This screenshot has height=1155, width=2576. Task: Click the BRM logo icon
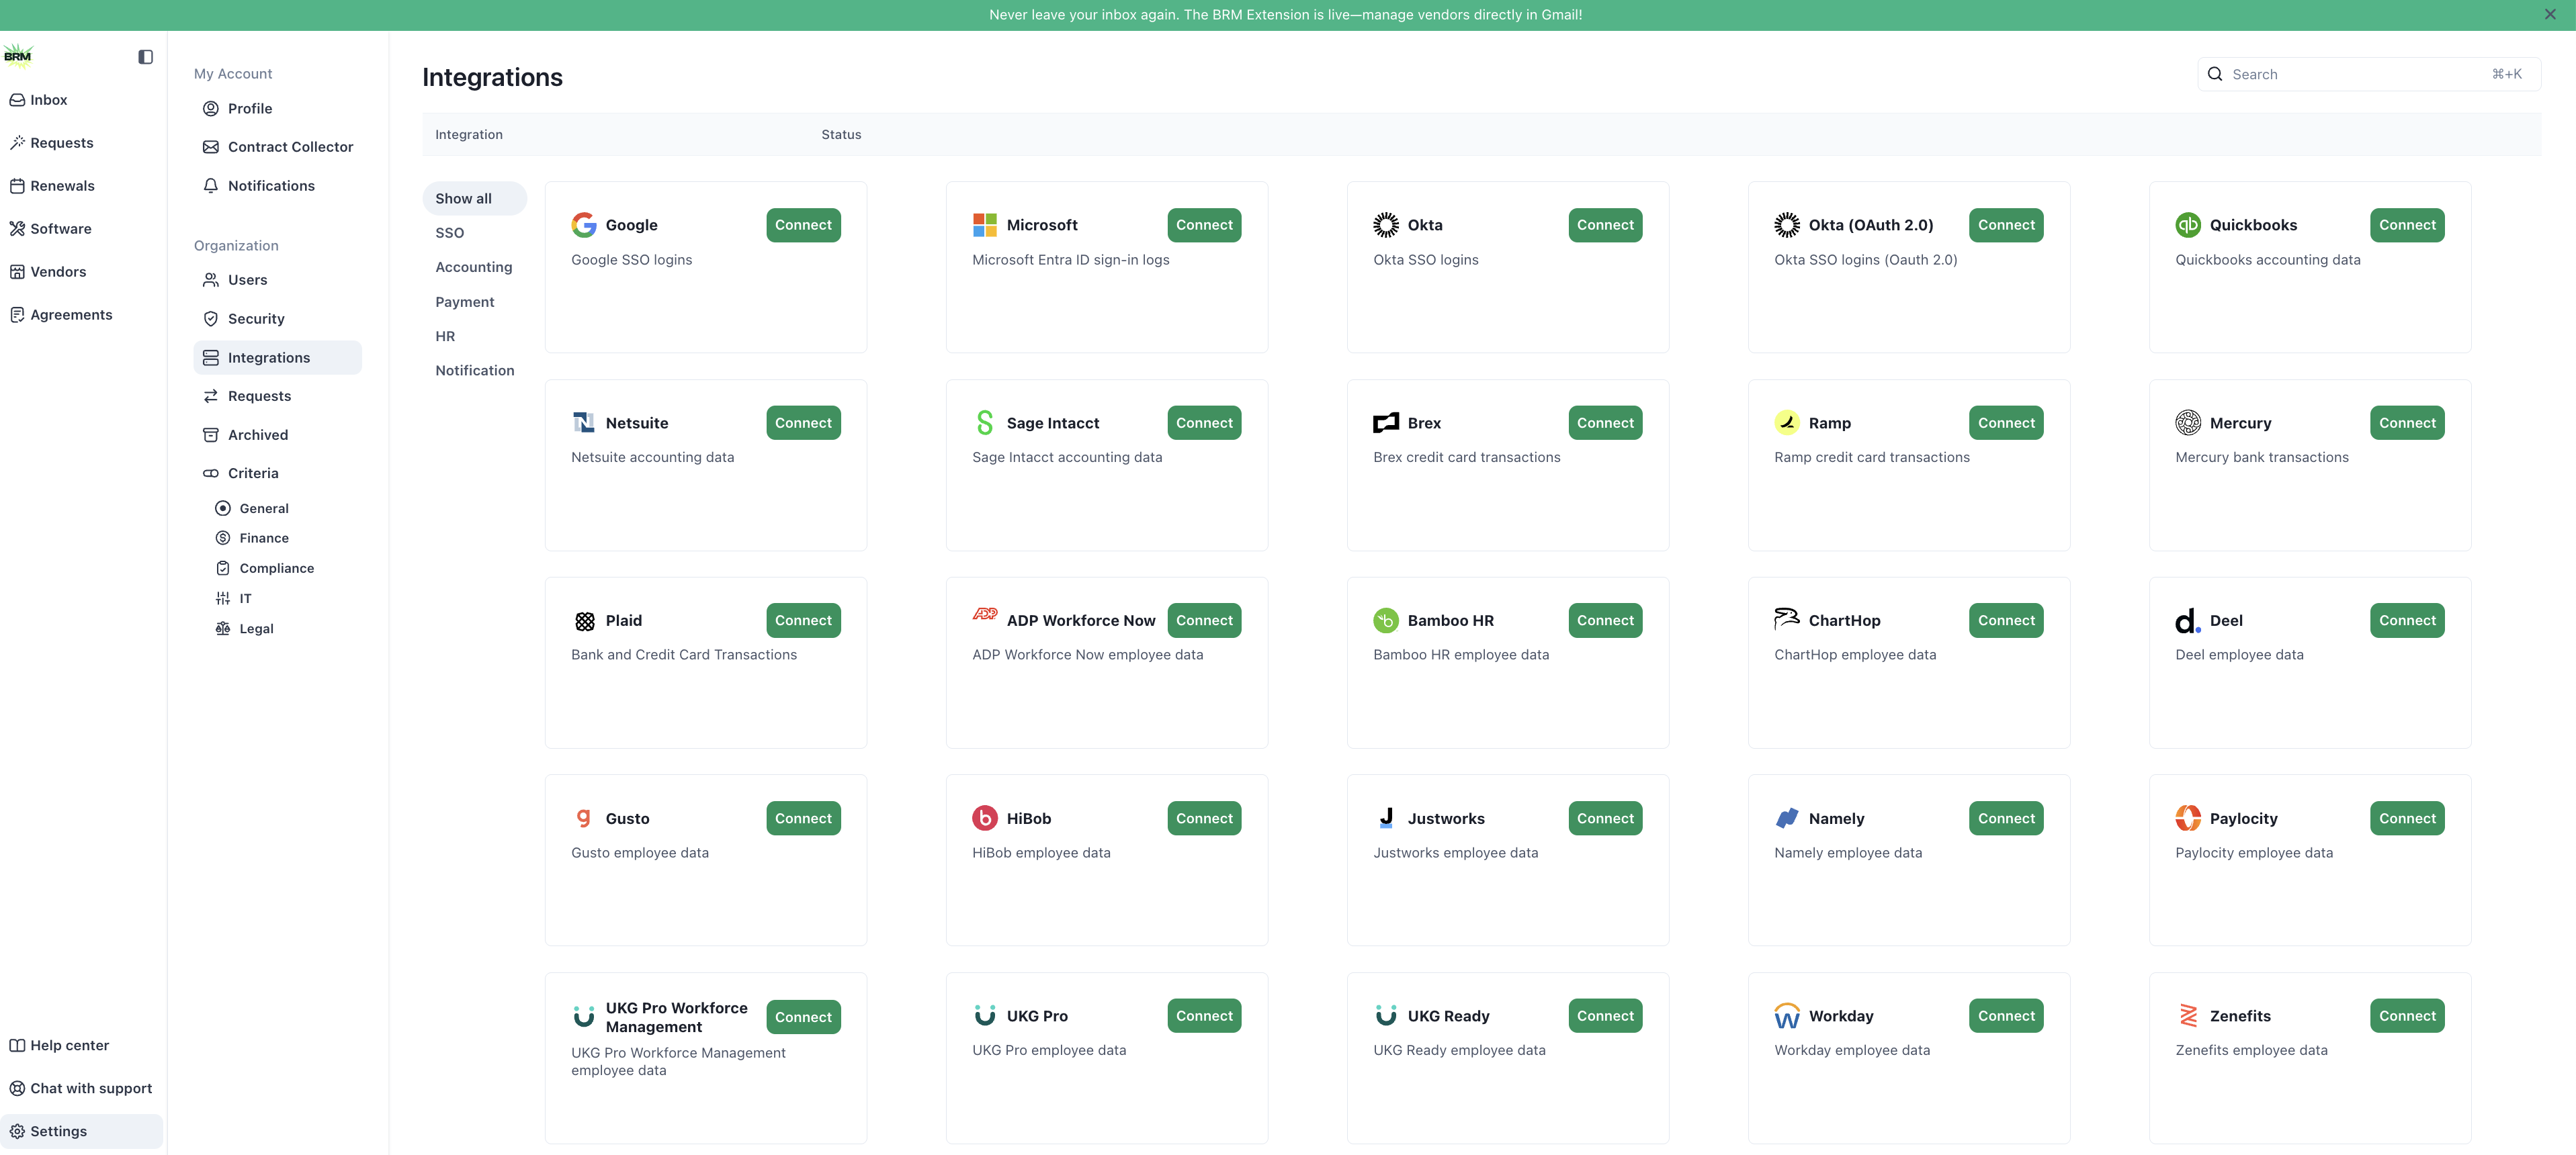coord(18,56)
